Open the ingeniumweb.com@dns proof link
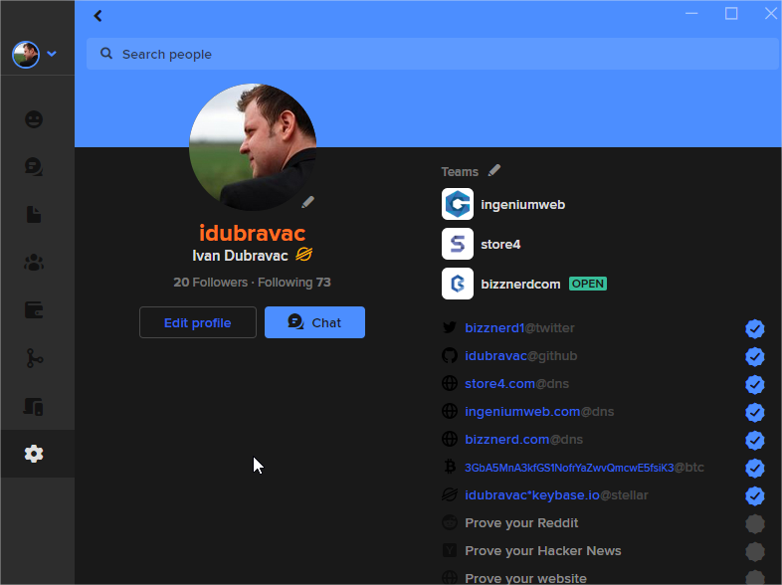The width and height of the screenshot is (782, 585). tap(539, 412)
